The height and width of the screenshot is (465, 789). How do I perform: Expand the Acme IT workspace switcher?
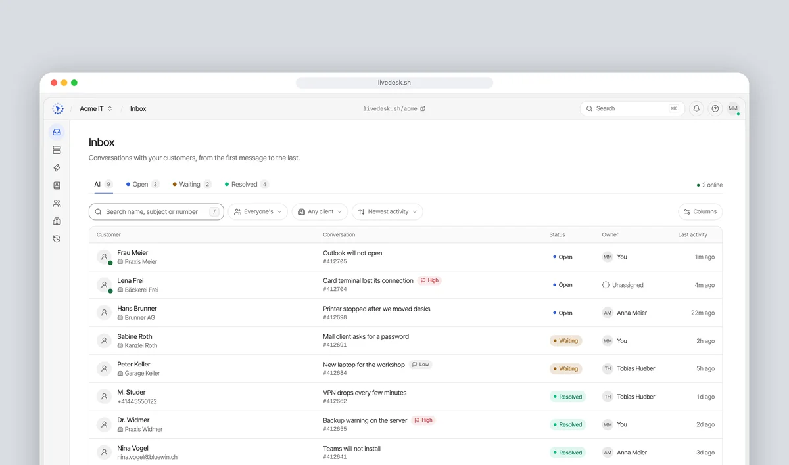click(x=96, y=108)
